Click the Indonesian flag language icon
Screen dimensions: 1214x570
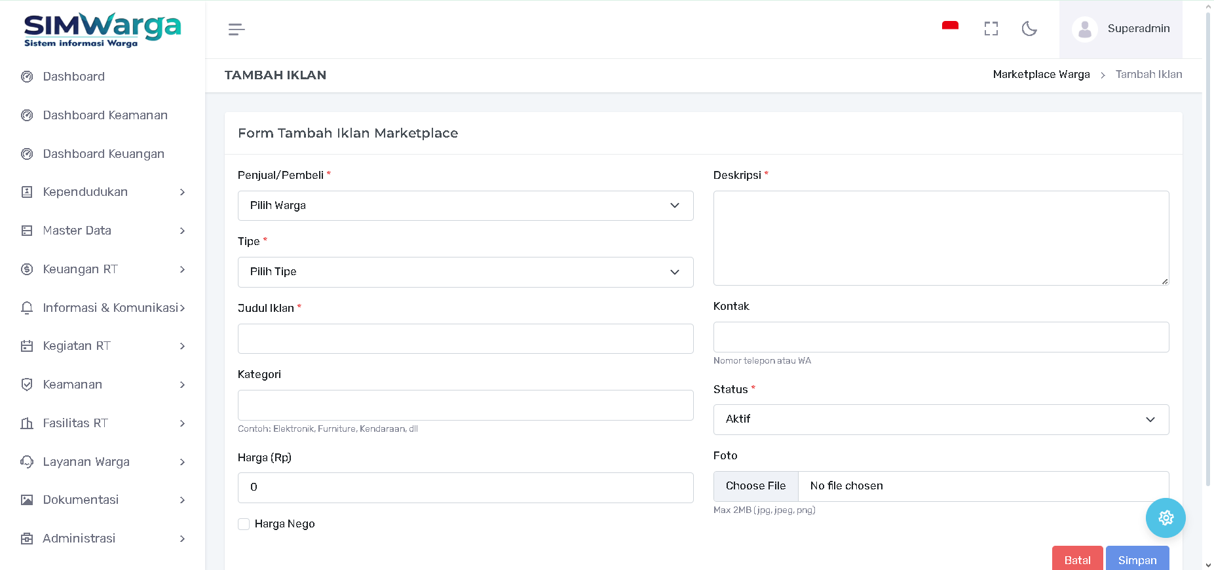[x=950, y=27]
